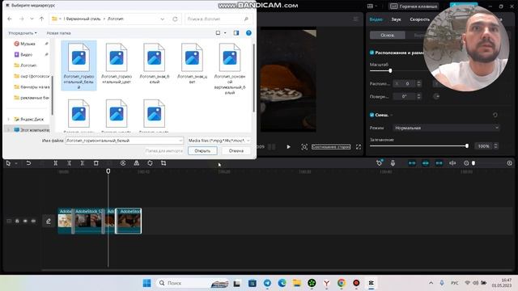This screenshot has height=291, width=518.
Task: Open the select tool mode dropdown arrow
Action: 16,163
